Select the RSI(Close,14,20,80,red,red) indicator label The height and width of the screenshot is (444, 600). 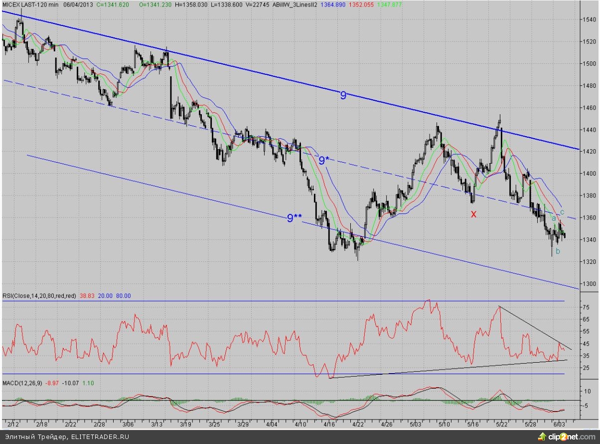[39, 296]
